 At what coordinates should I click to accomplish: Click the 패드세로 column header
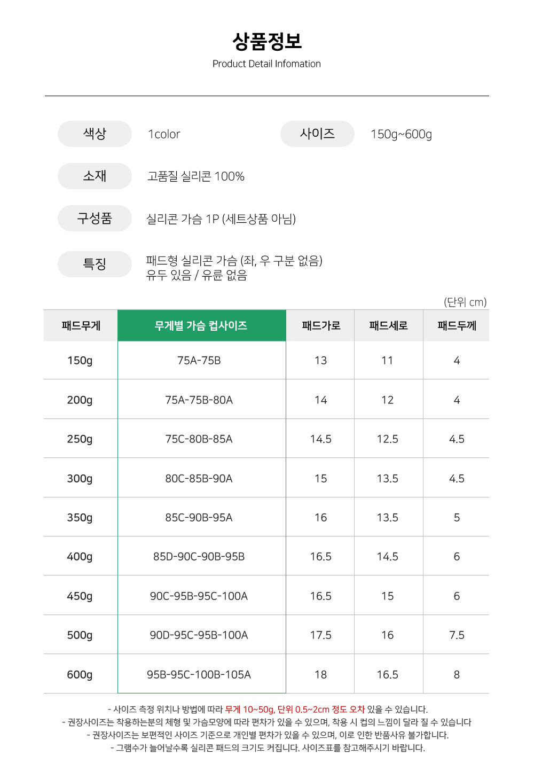pos(388,325)
